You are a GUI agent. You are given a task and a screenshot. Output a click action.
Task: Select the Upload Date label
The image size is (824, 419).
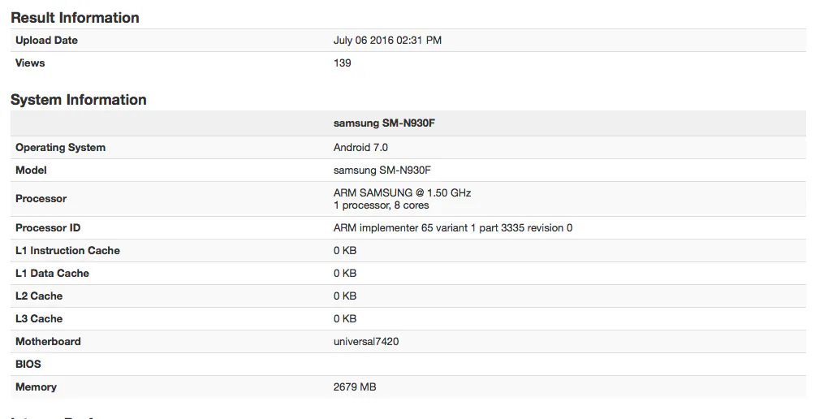tap(46, 40)
